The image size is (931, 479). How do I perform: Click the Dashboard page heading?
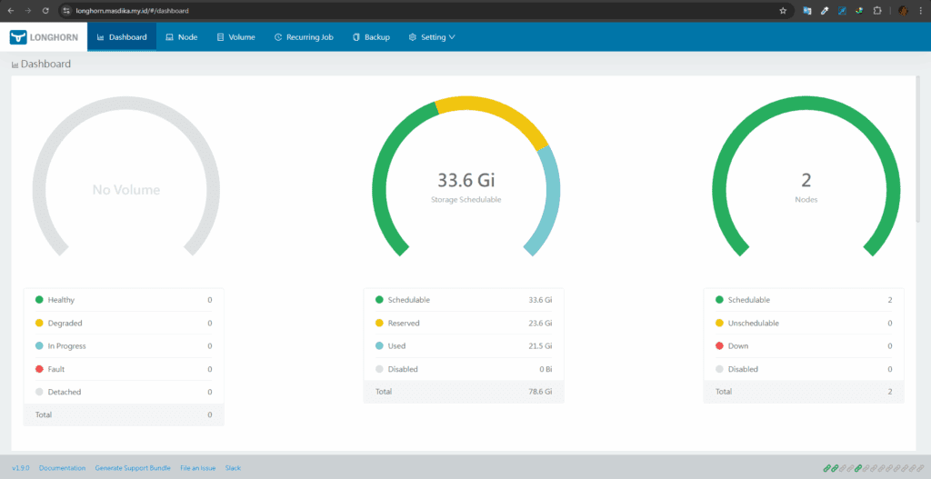pyautogui.click(x=41, y=64)
